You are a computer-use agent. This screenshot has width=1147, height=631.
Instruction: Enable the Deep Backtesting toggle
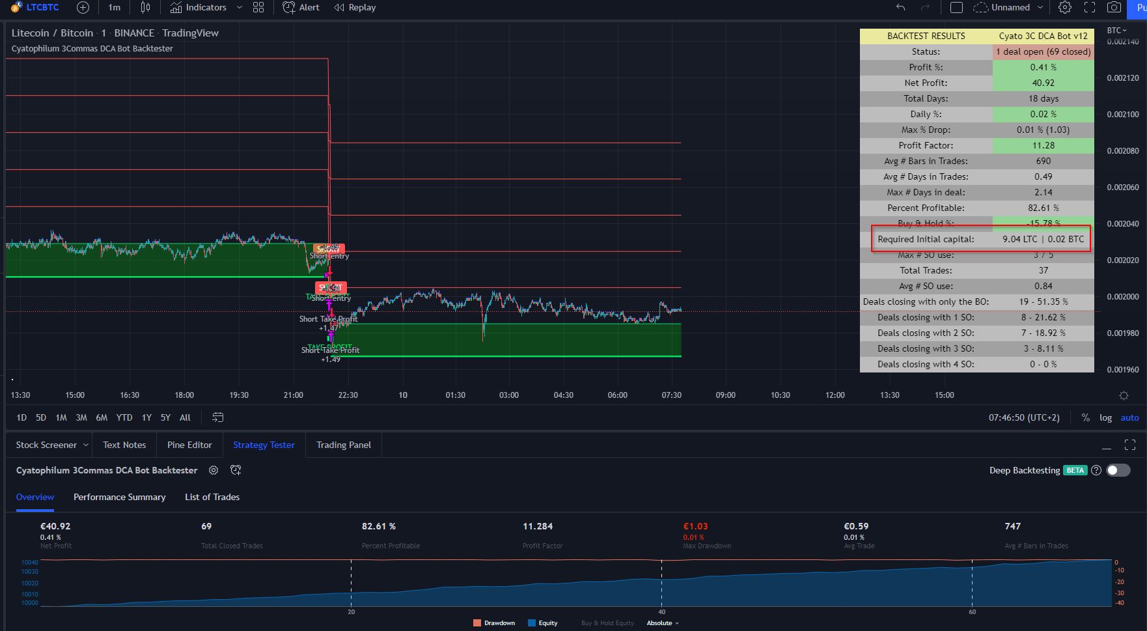click(1118, 470)
